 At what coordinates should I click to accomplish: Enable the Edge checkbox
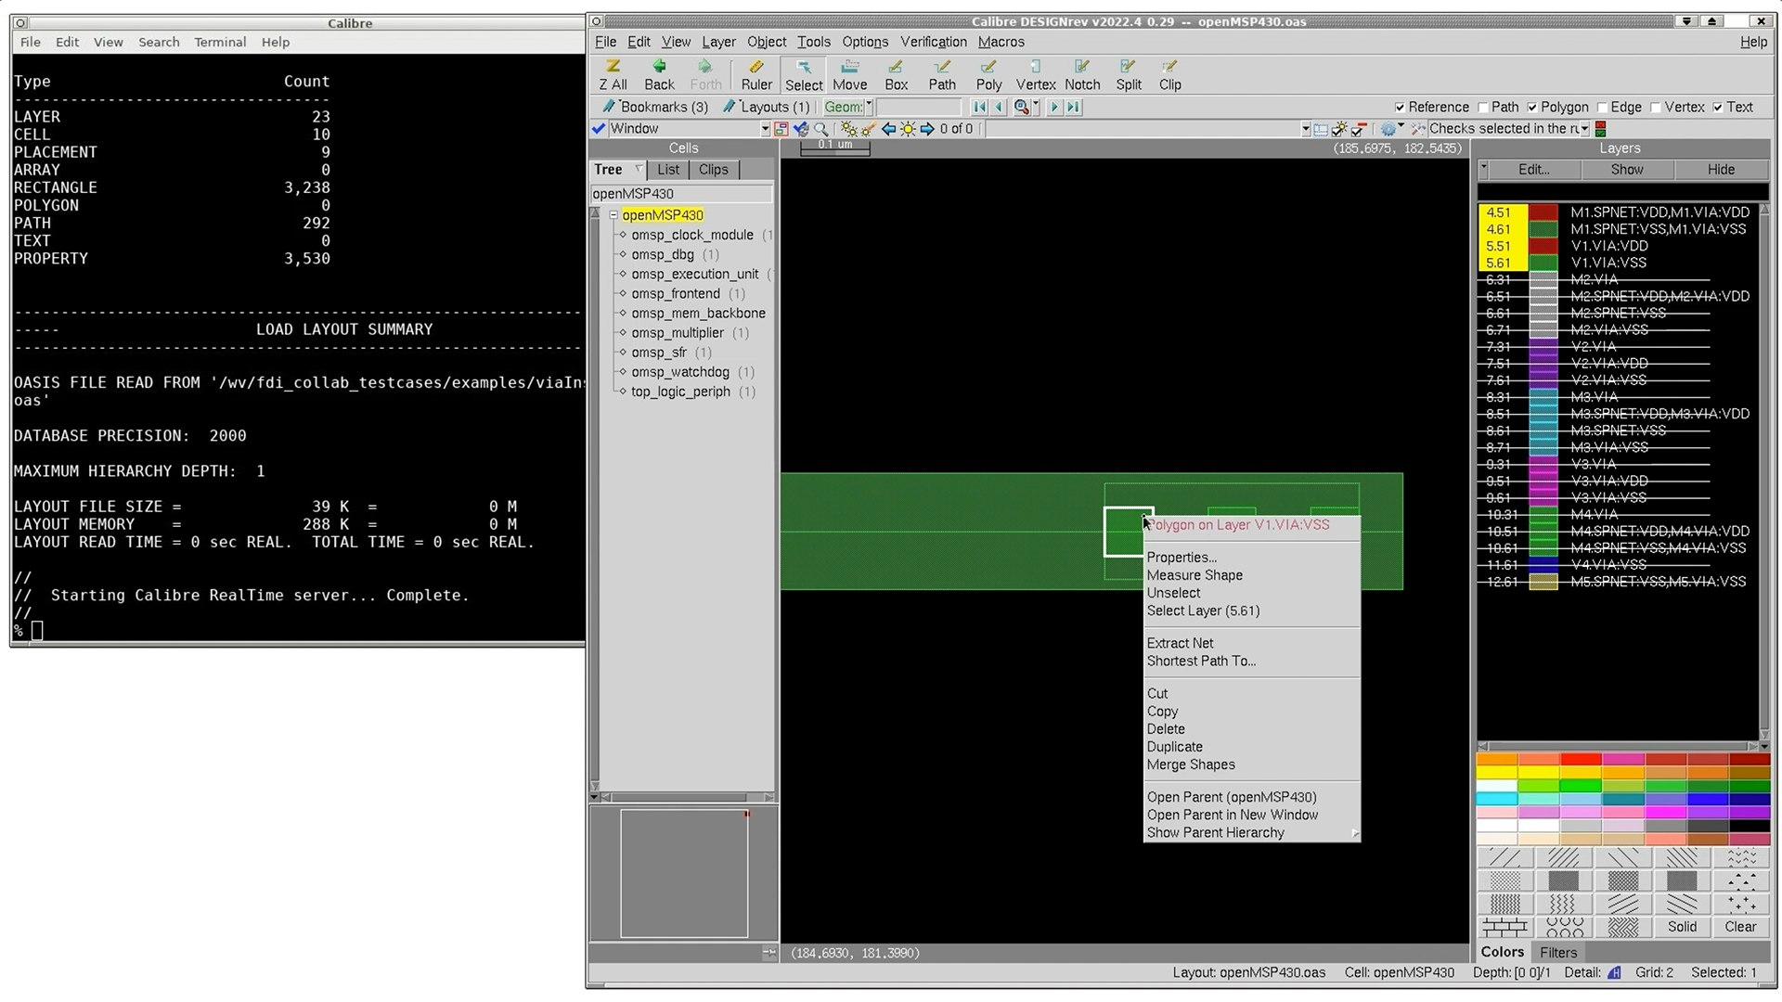click(x=1603, y=107)
